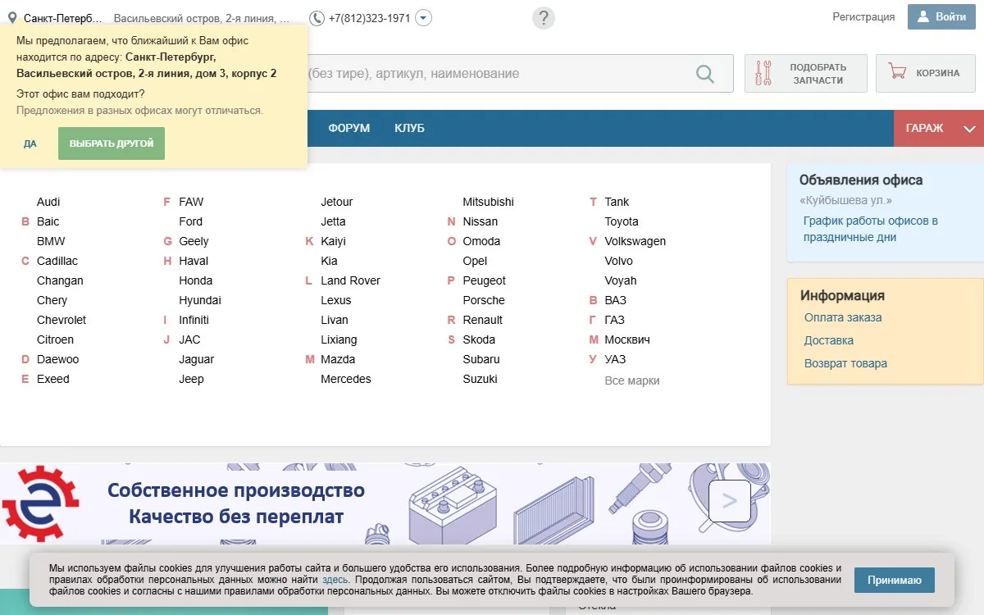The image size is (984, 615).
Task: Select the Opel brand
Action: pyautogui.click(x=475, y=261)
